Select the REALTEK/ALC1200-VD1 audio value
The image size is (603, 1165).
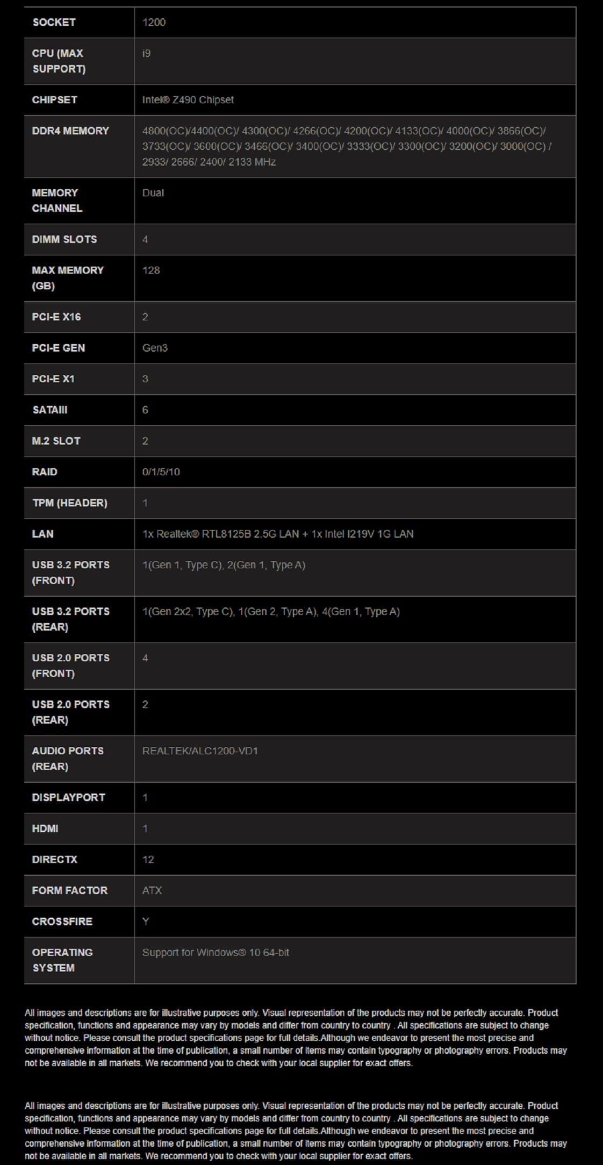[x=200, y=751]
